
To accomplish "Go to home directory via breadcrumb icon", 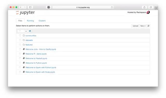I will [30, 31].
